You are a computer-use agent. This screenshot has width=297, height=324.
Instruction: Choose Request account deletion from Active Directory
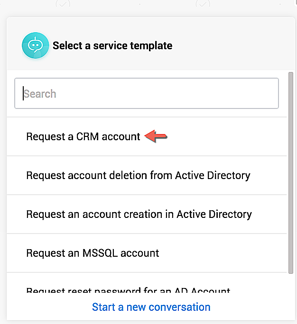pyautogui.click(x=138, y=175)
